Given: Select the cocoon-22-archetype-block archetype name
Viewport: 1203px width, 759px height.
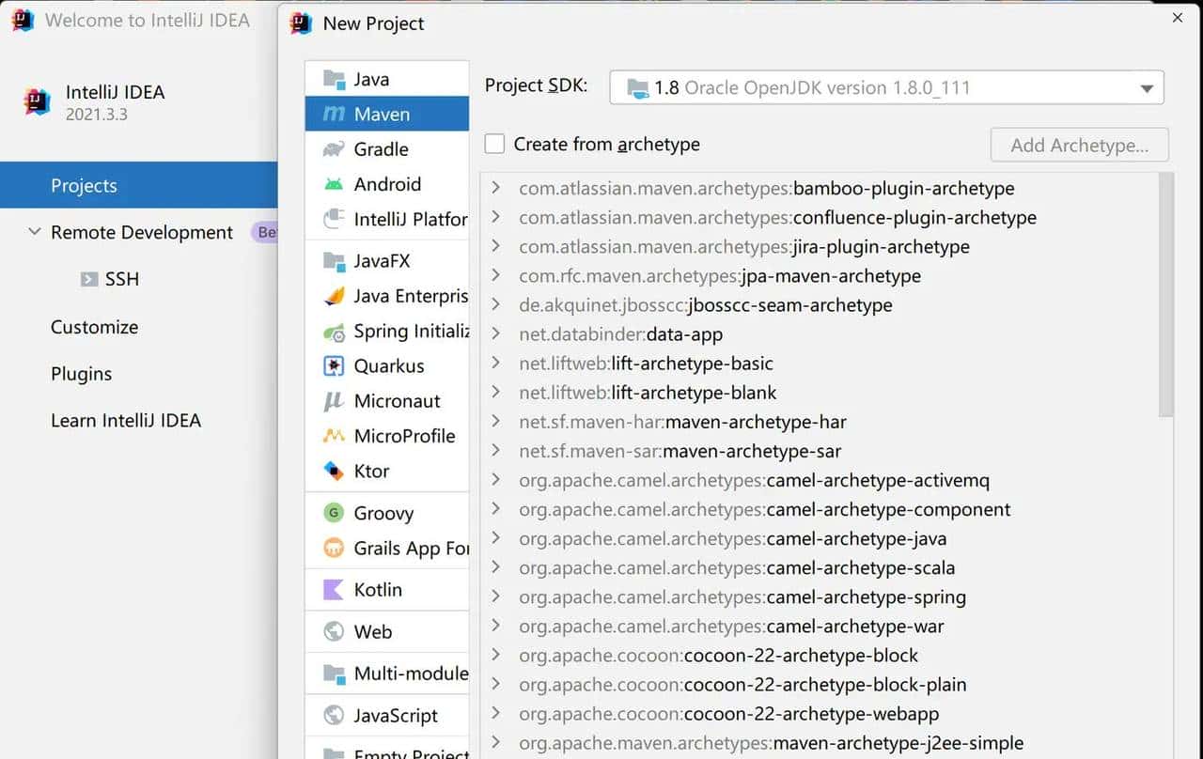Looking at the screenshot, I should click(802, 655).
